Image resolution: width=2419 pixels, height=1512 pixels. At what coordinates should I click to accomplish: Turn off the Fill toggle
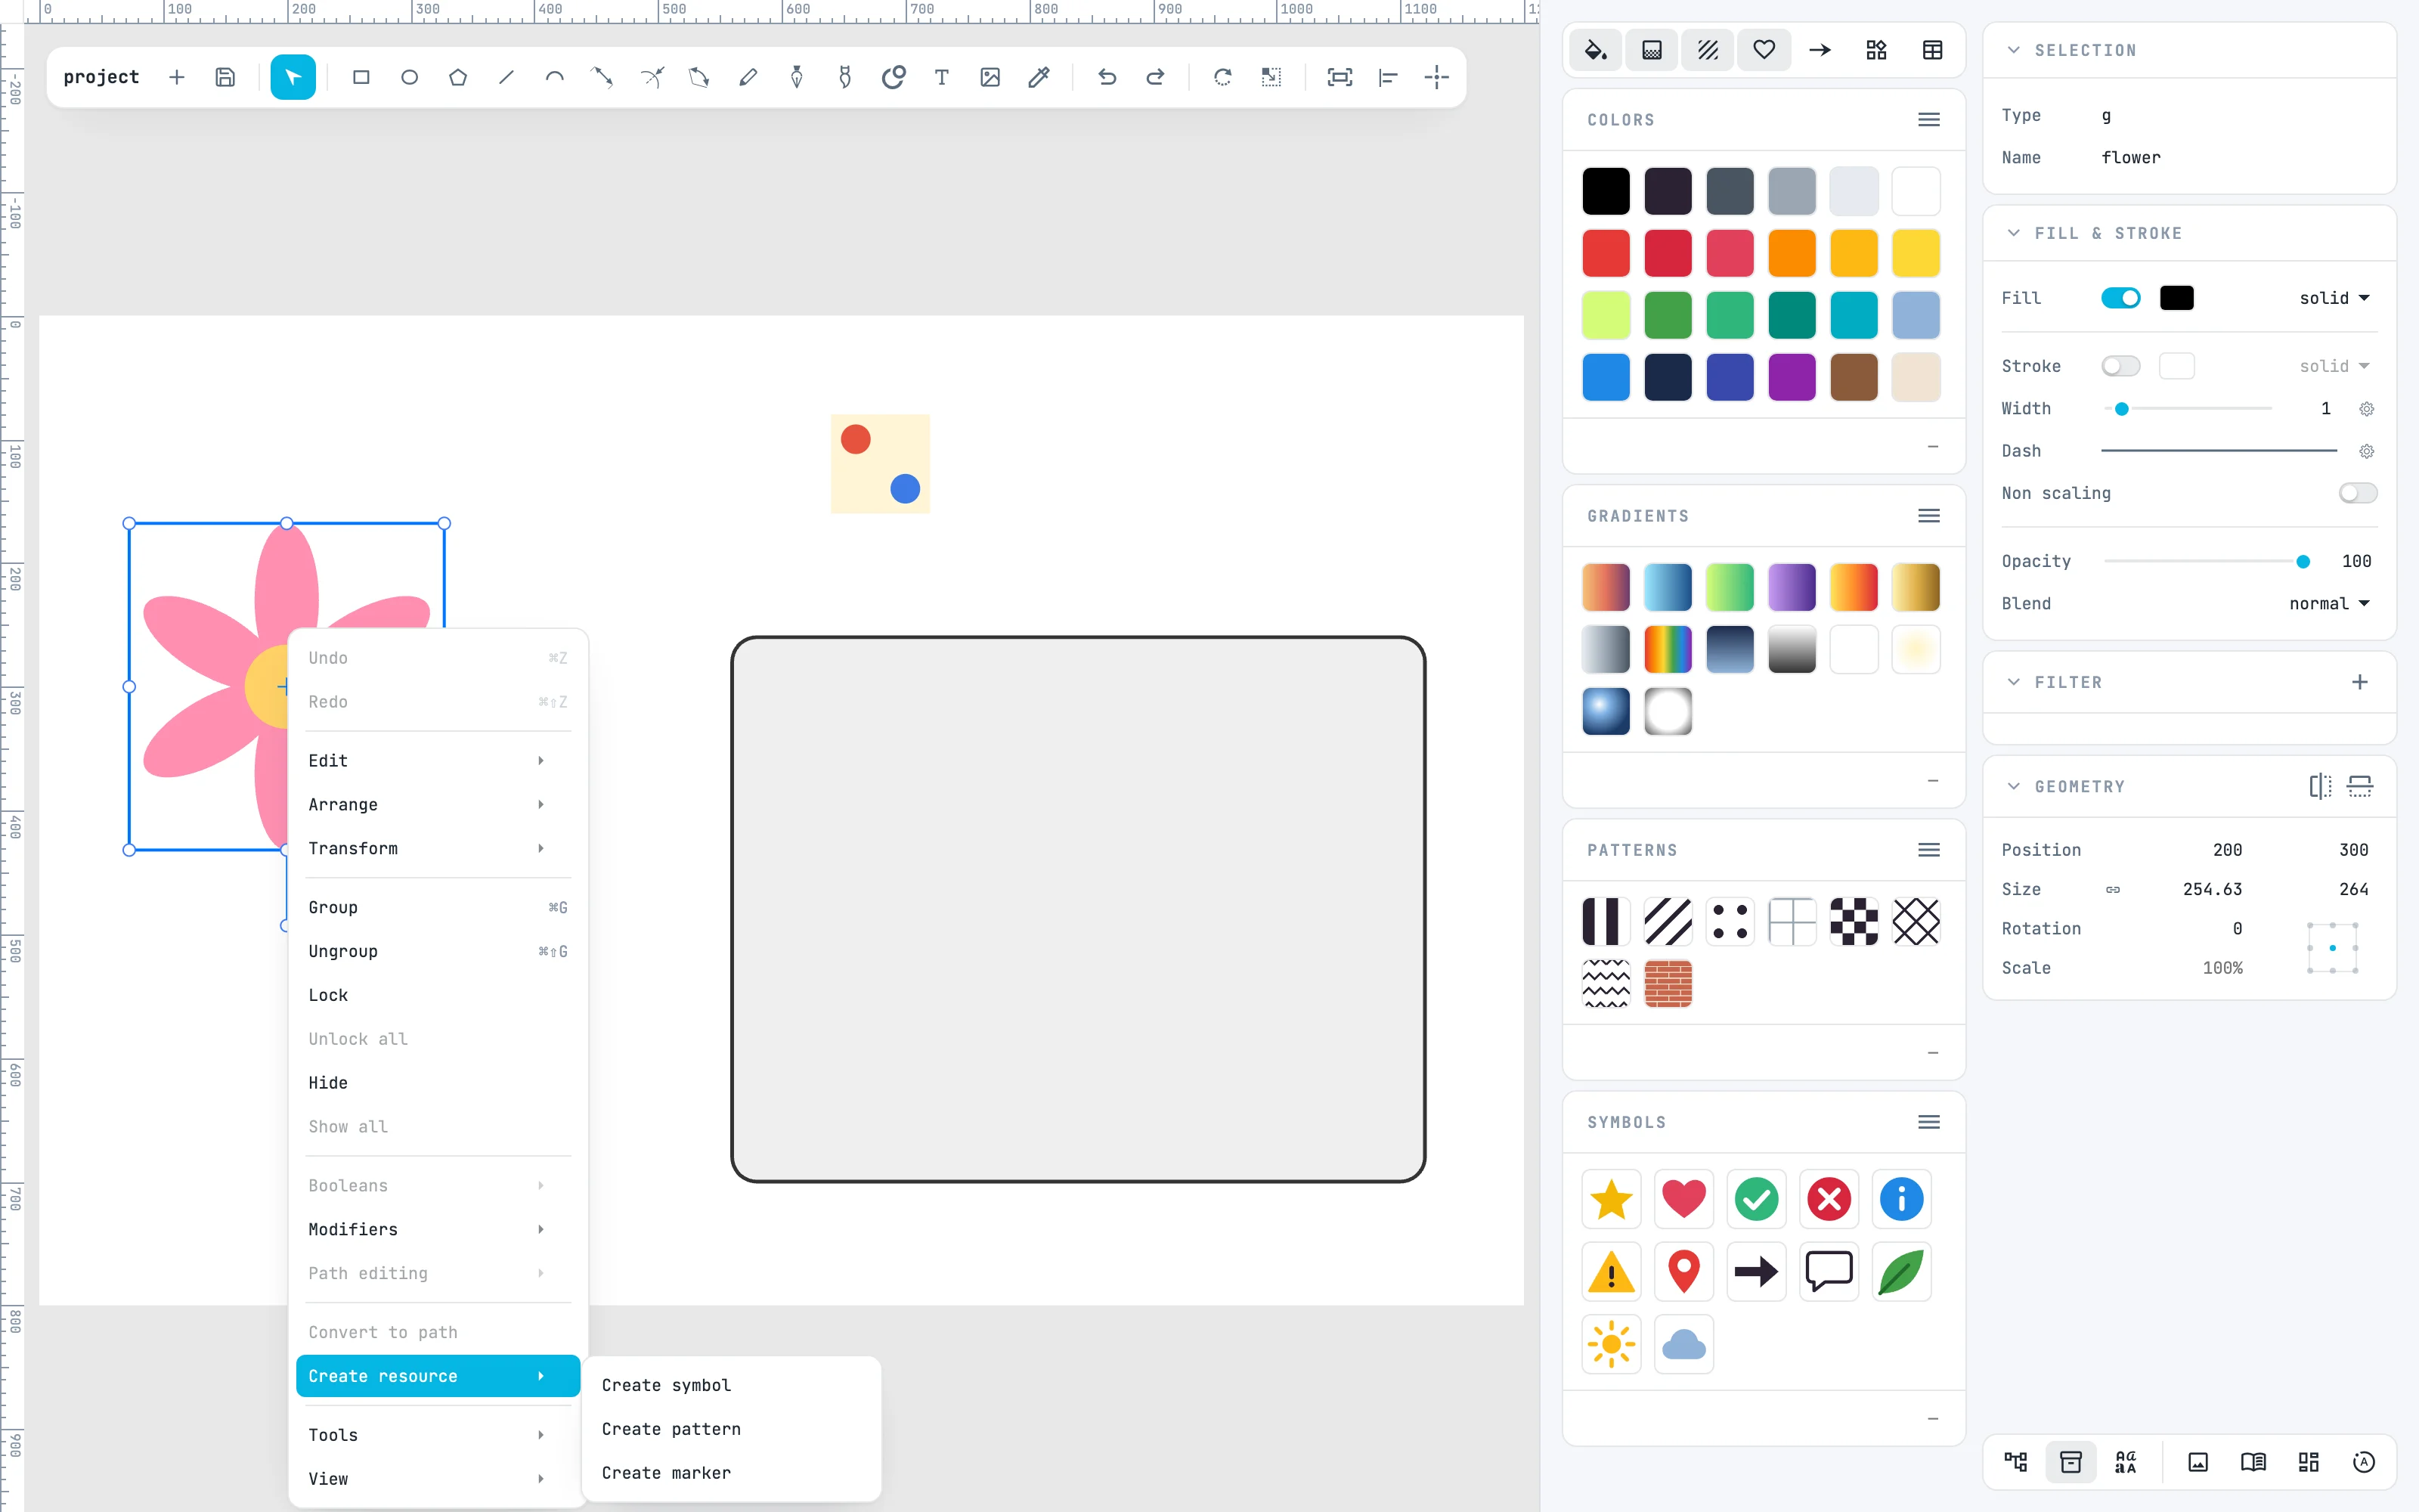pyautogui.click(x=2120, y=298)
